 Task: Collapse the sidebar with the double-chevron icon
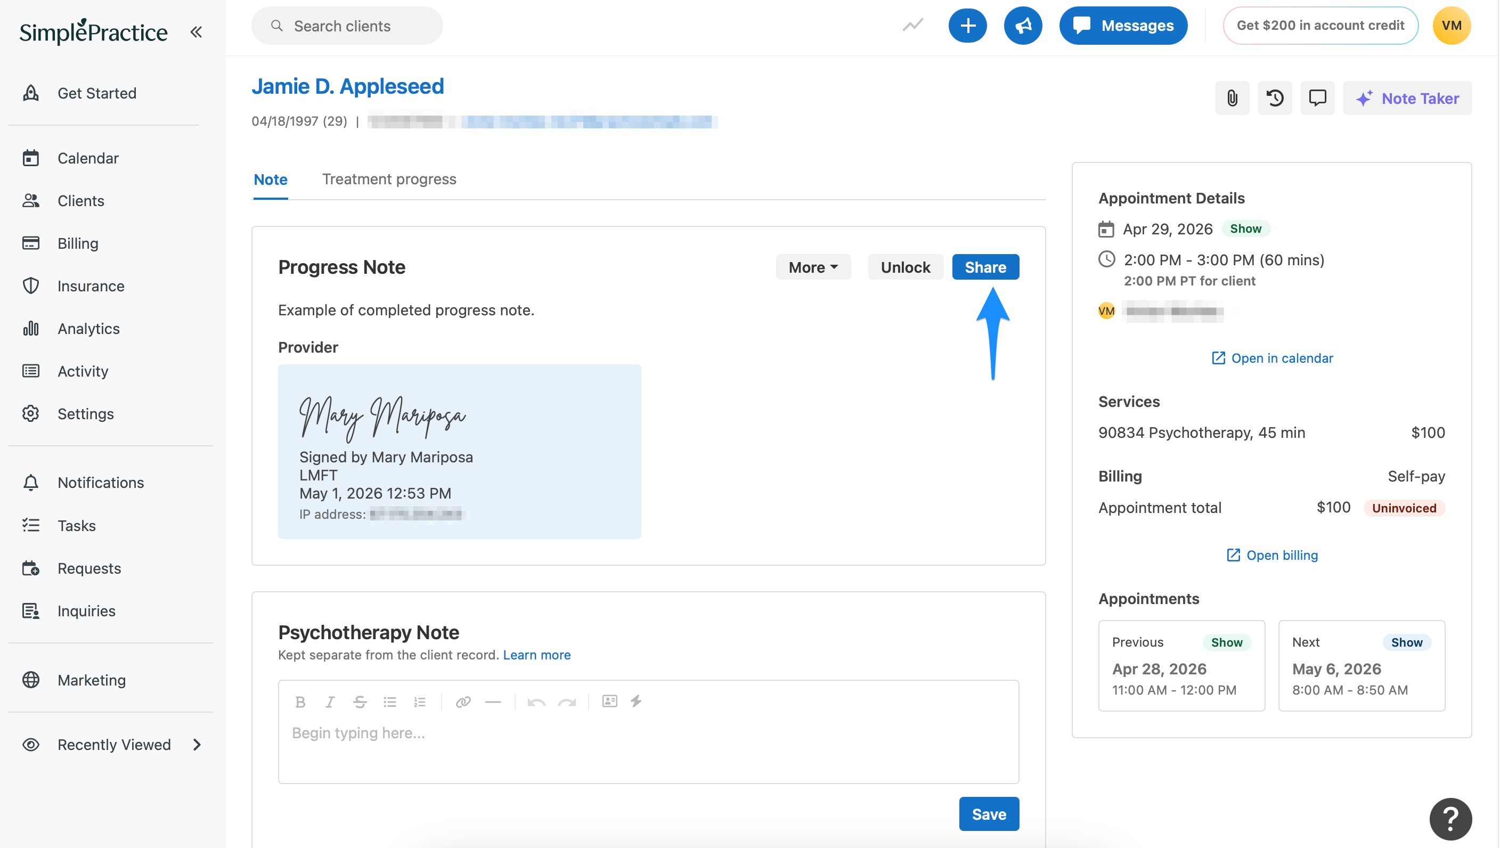196,31
